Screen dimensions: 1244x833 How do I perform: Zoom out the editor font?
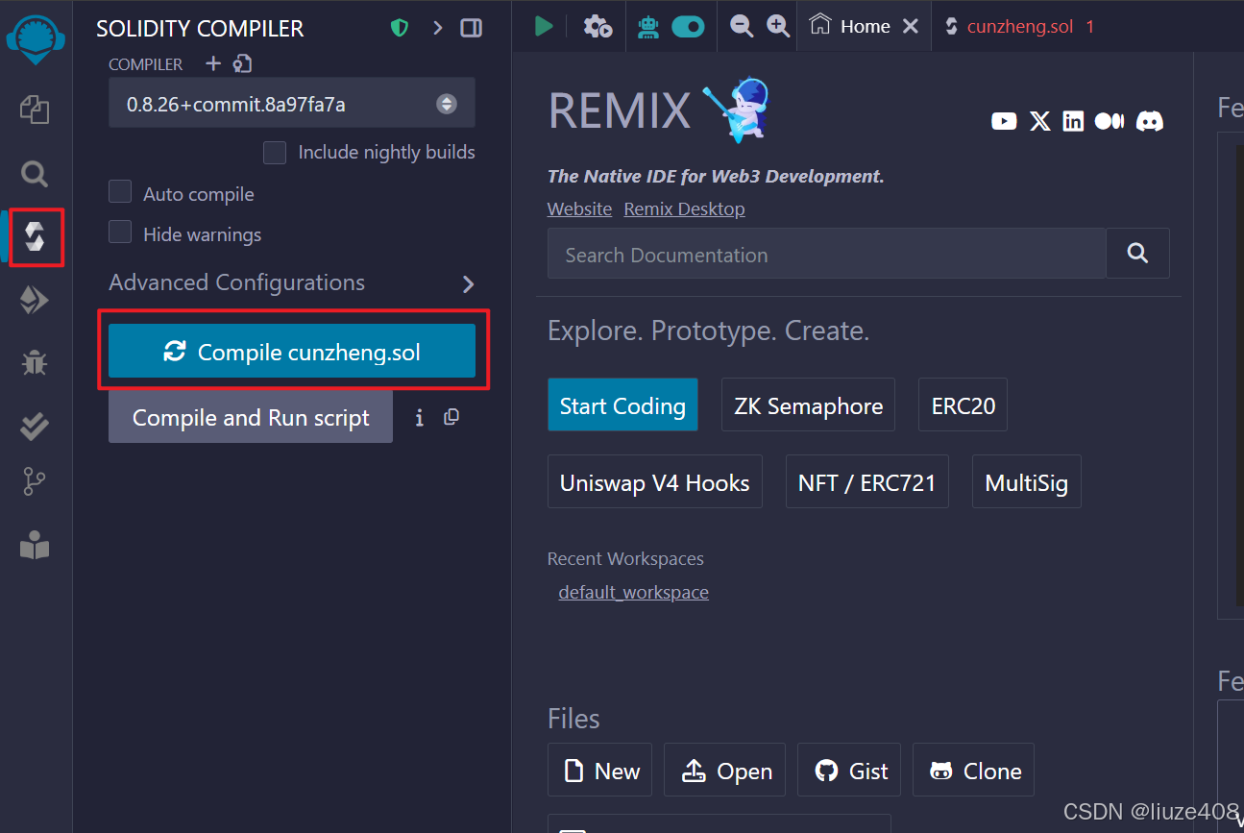[x=742, y=27]
